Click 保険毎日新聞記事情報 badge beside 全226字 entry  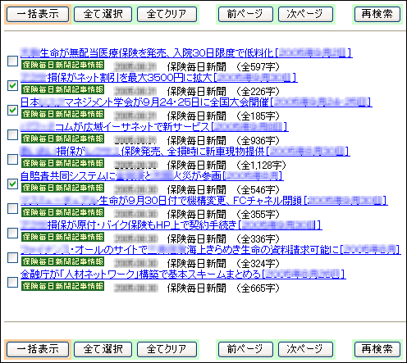click(x=62, y=89)
